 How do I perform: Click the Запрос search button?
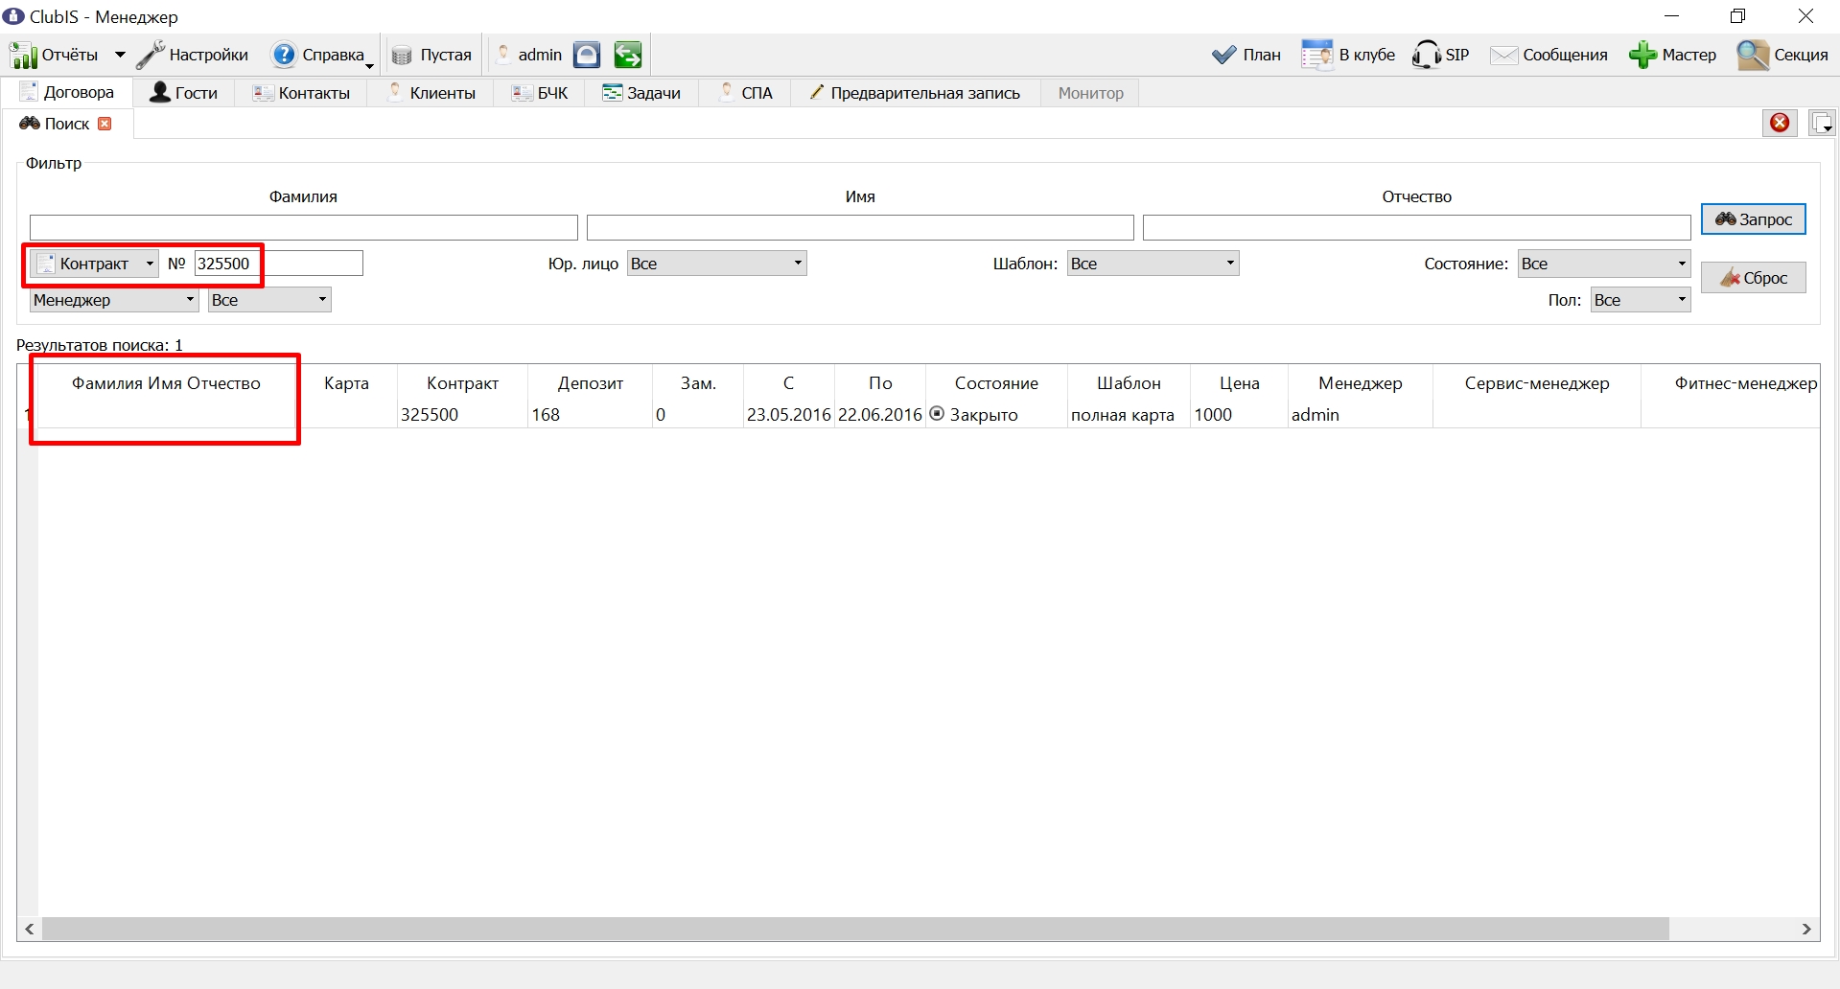[x=1753, y=219]
